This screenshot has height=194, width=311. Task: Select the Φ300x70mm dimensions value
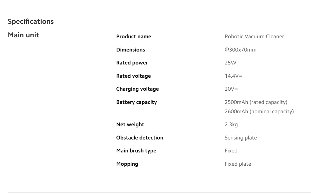tap(240, 50)
